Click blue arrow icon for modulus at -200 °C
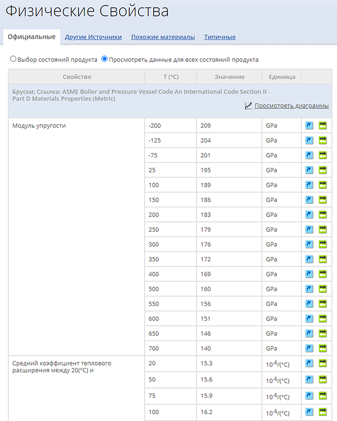Screen dimensions: 337x421 (x=309, y=125)
